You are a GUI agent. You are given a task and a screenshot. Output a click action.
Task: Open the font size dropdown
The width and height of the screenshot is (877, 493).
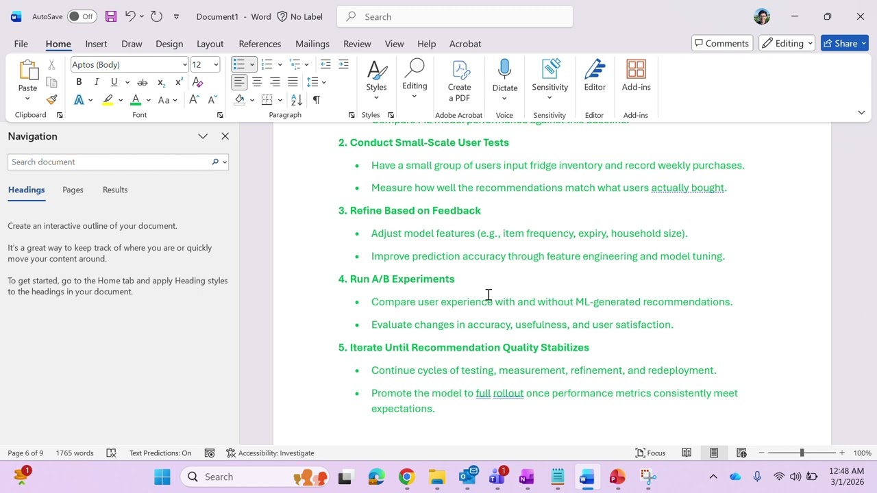[216, 64]
